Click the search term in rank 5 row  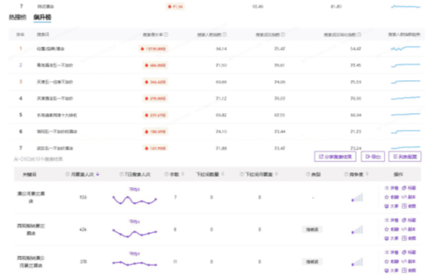point(57,115)
